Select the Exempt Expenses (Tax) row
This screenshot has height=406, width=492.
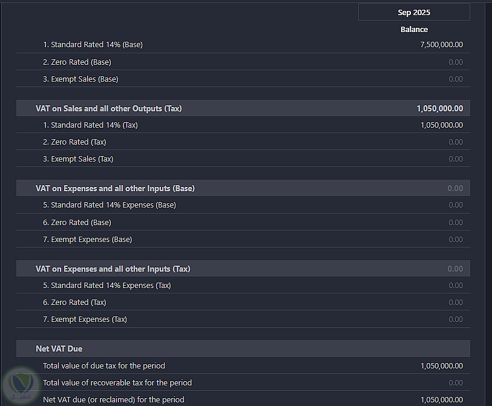click(85, 319)
